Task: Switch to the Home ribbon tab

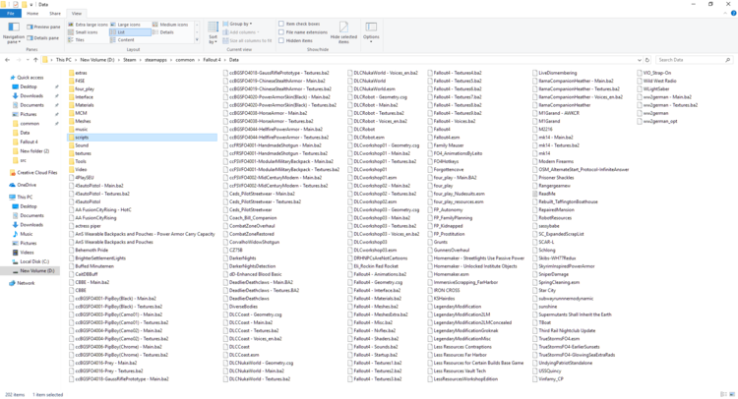Action: [x=32, y=13]
